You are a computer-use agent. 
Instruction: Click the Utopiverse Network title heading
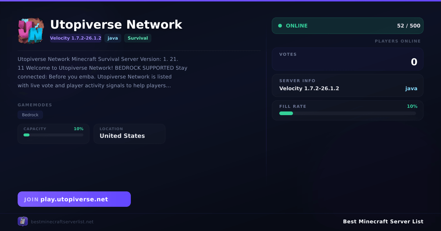point(116,25)
